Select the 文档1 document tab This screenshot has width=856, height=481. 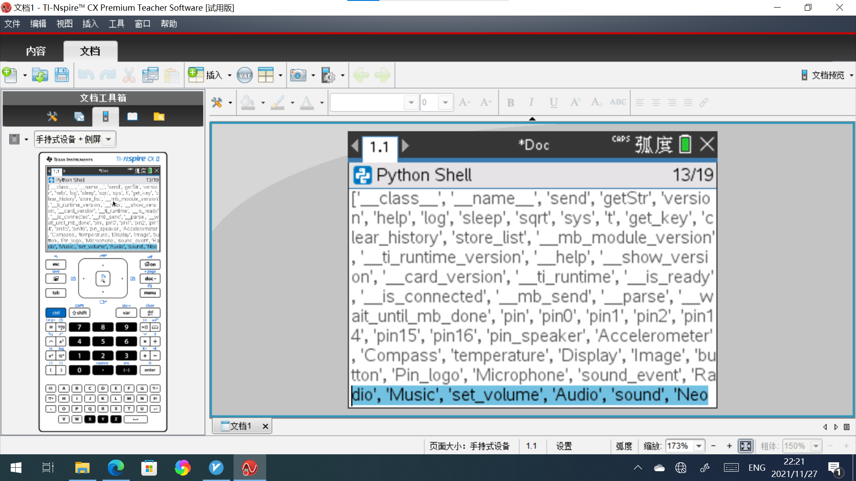coord(241,426)
